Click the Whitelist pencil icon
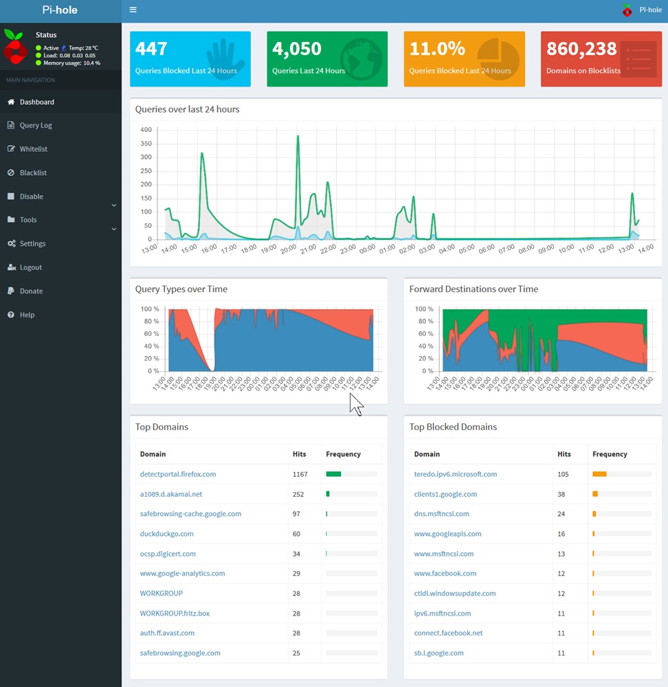The width and height of the screenshot is (668, 687). (x=11, y=149)
